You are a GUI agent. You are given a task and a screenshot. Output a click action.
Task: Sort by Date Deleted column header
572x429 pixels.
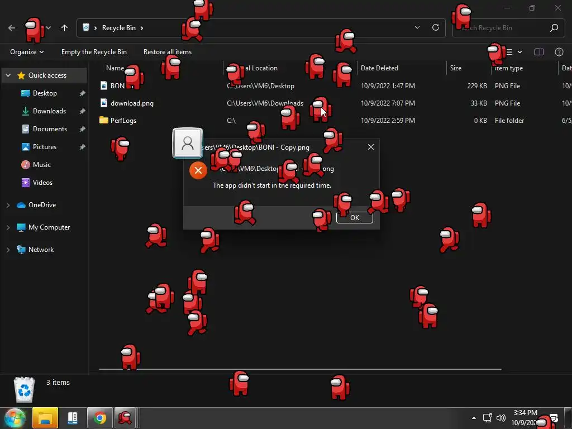tap(379, 68)
